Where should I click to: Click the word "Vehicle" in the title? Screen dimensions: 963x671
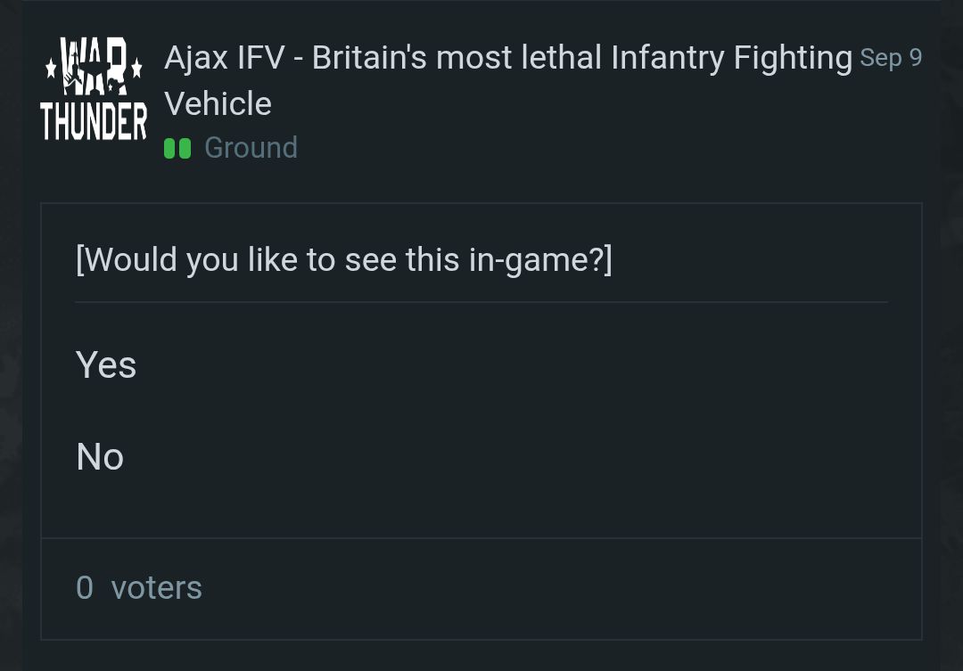pos(218,104)
